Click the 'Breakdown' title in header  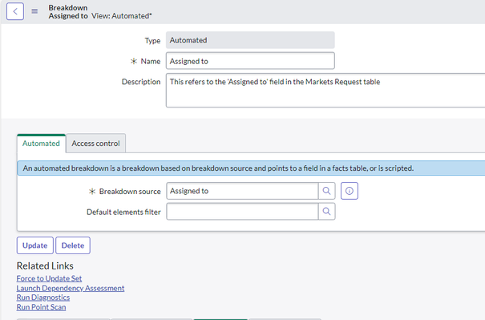pos(68,8)
